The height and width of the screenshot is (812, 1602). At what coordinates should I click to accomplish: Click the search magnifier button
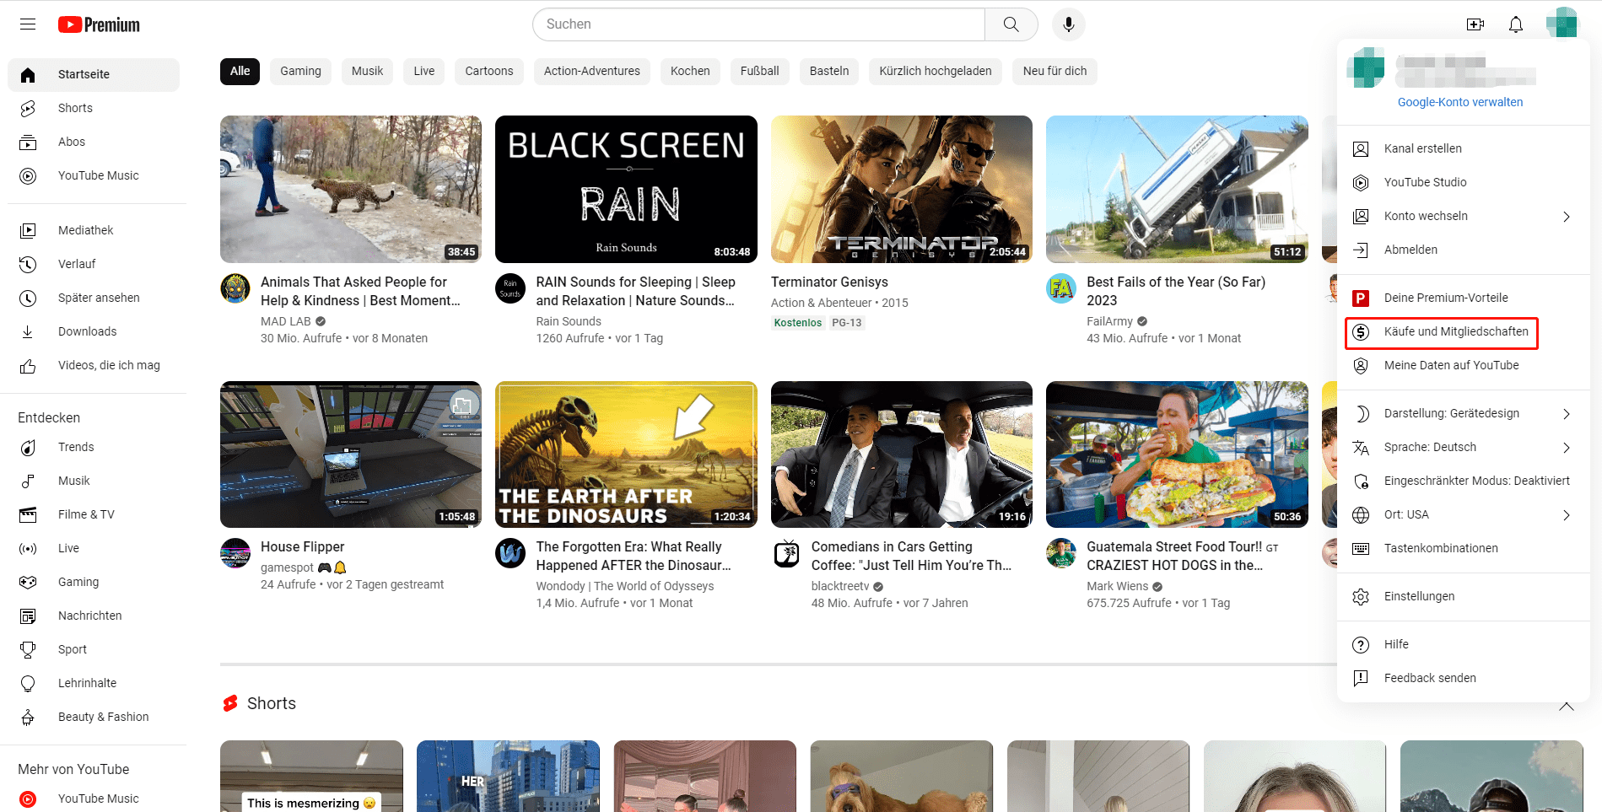click(1011, 24)
